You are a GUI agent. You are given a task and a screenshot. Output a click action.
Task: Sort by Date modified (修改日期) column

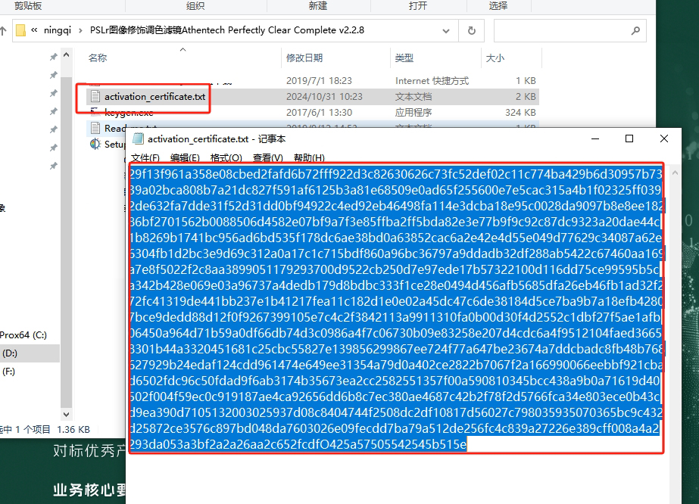click(x=304, y=58)
